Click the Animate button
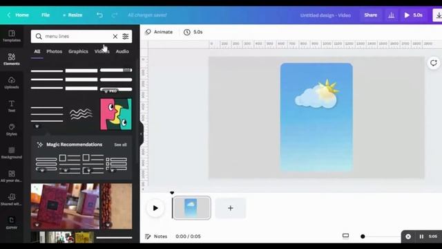The image size is (442, 249). (x=159, y=33)
